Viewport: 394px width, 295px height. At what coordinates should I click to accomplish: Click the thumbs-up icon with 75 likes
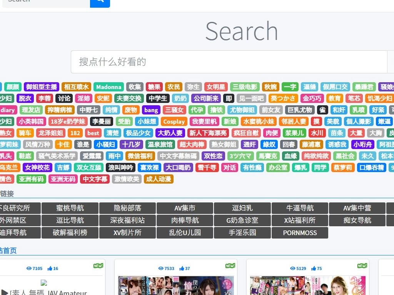click(x=314, y=268)
